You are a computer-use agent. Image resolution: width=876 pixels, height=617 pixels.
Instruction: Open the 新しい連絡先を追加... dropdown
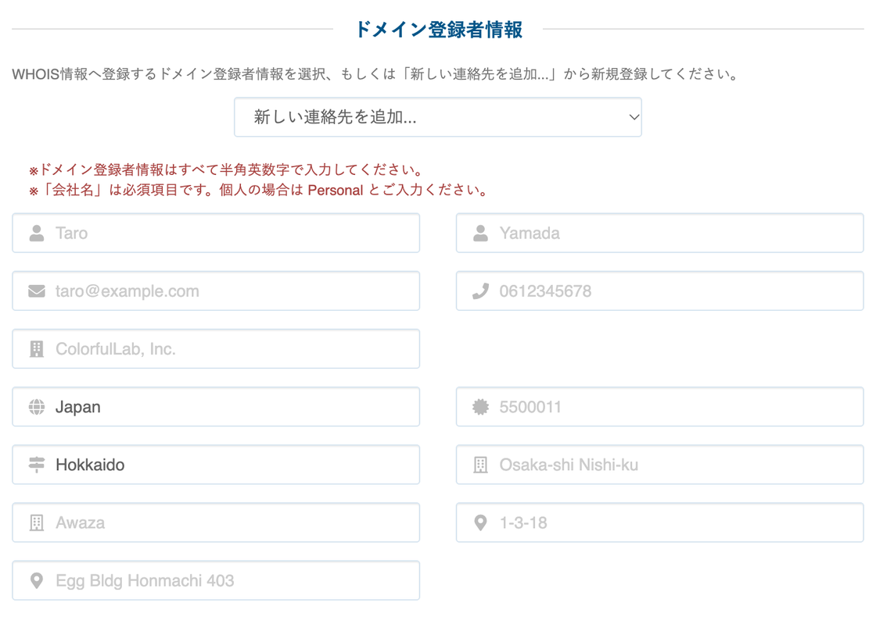(437, 117)
